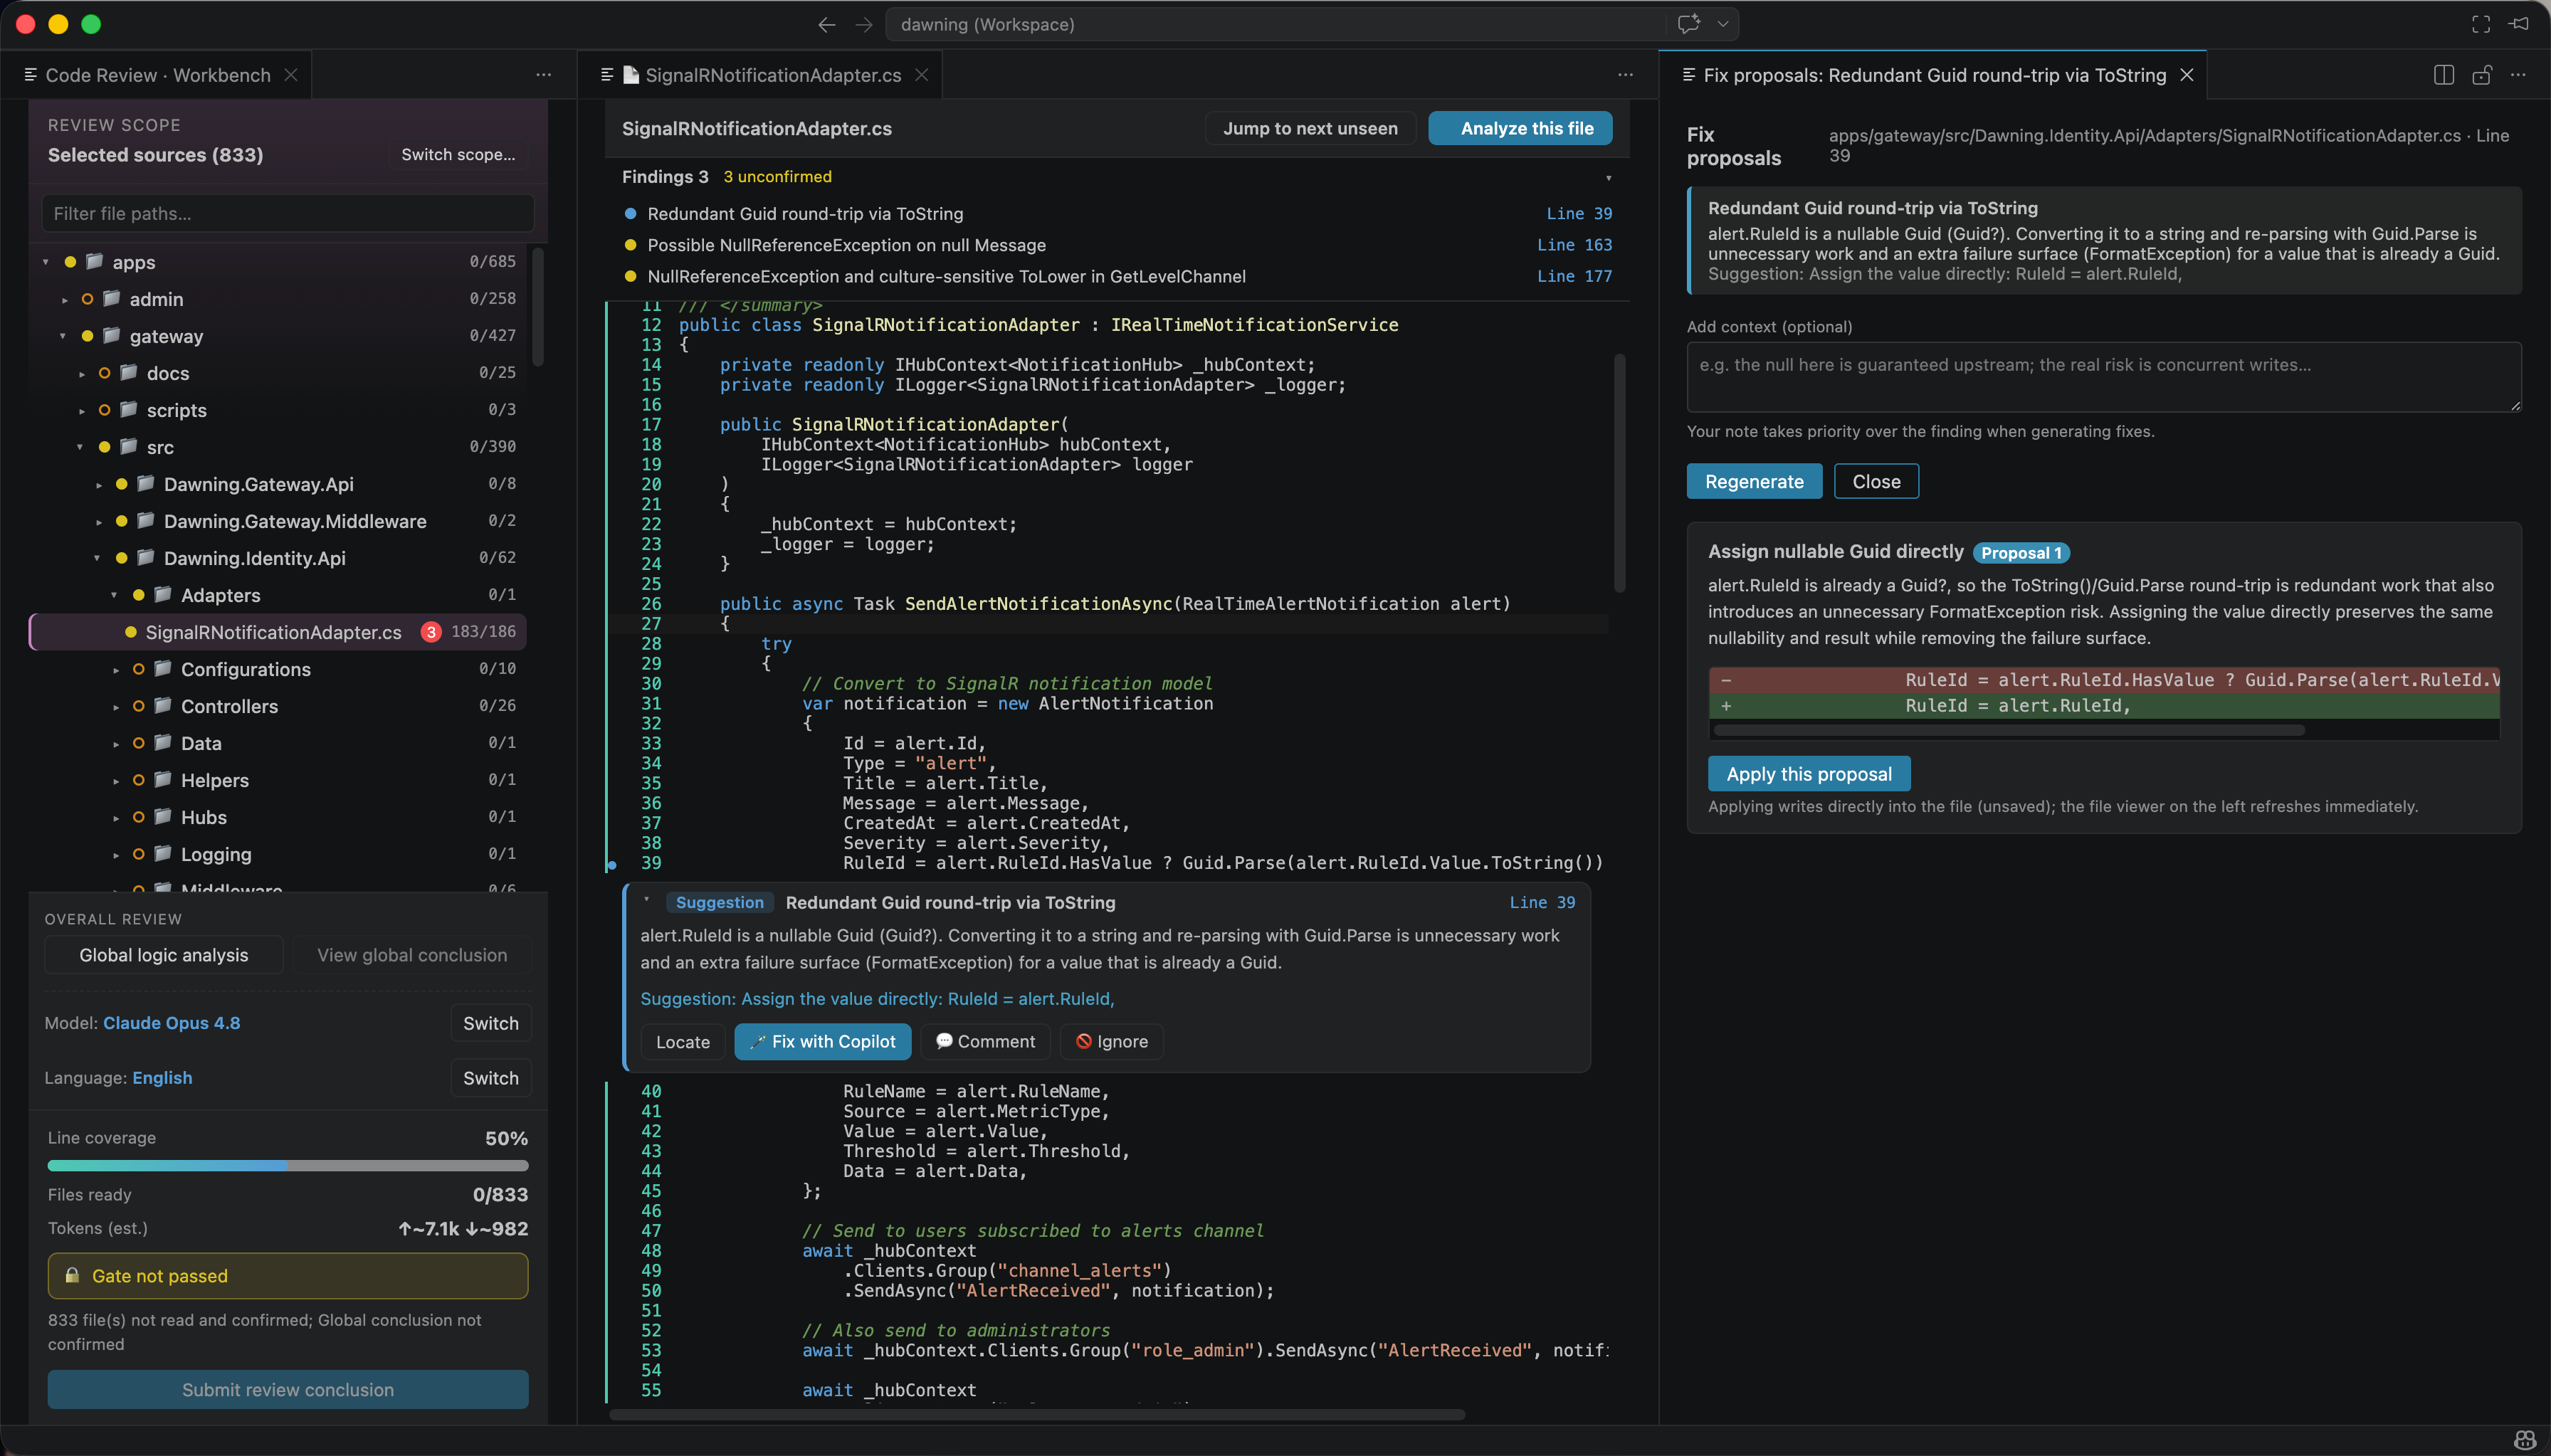Viewport: 2551px width, 1456px height.
Task: Expand the Configurations folder
Action: [115, 669]
